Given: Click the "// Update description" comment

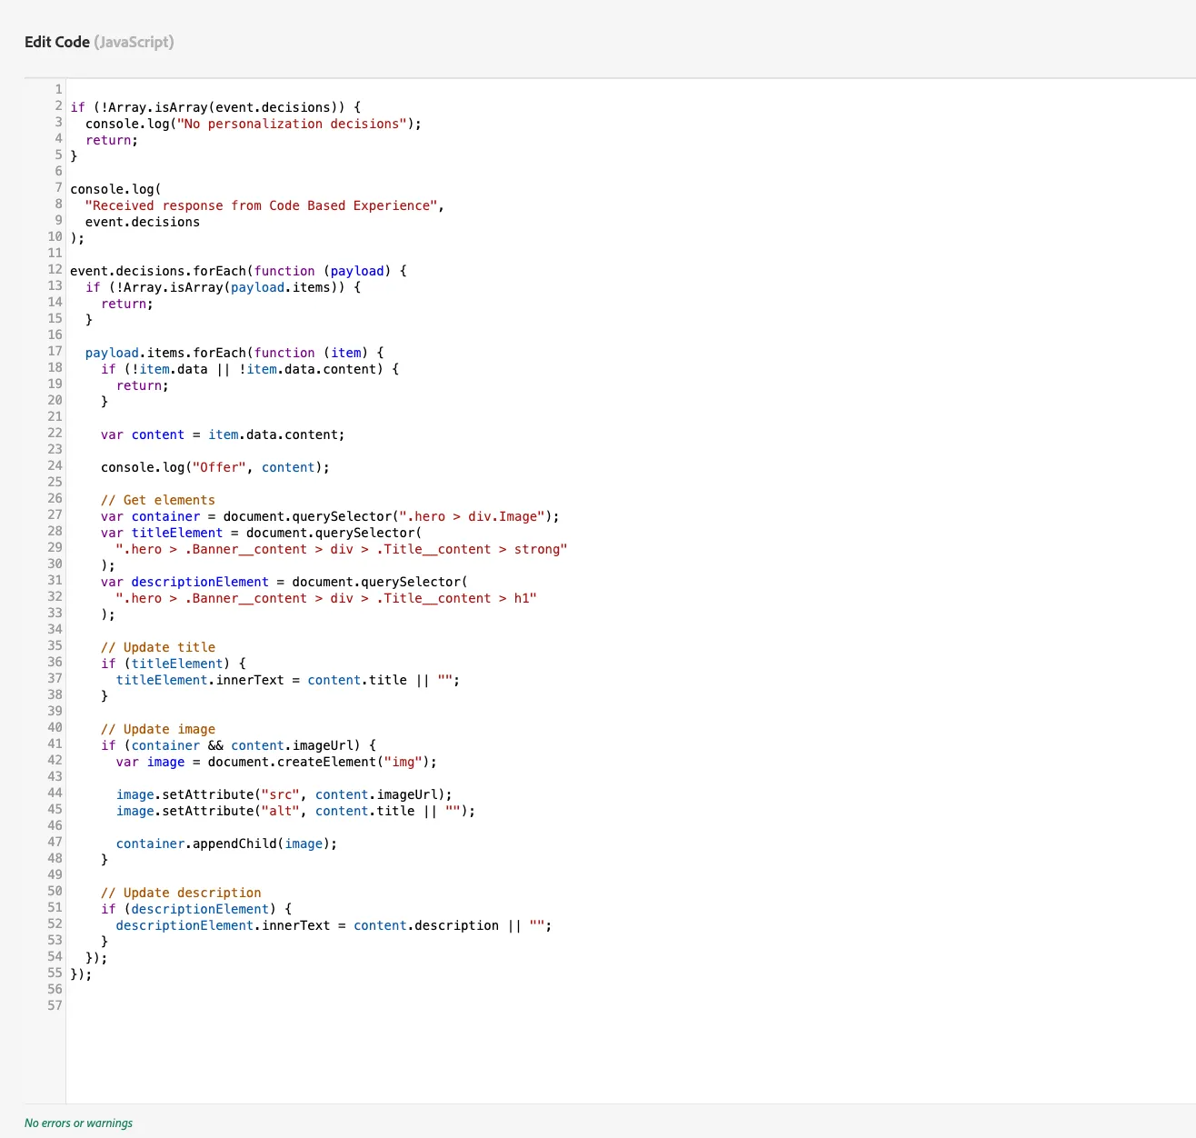Looking at the screenshot, I should (181, 893).
